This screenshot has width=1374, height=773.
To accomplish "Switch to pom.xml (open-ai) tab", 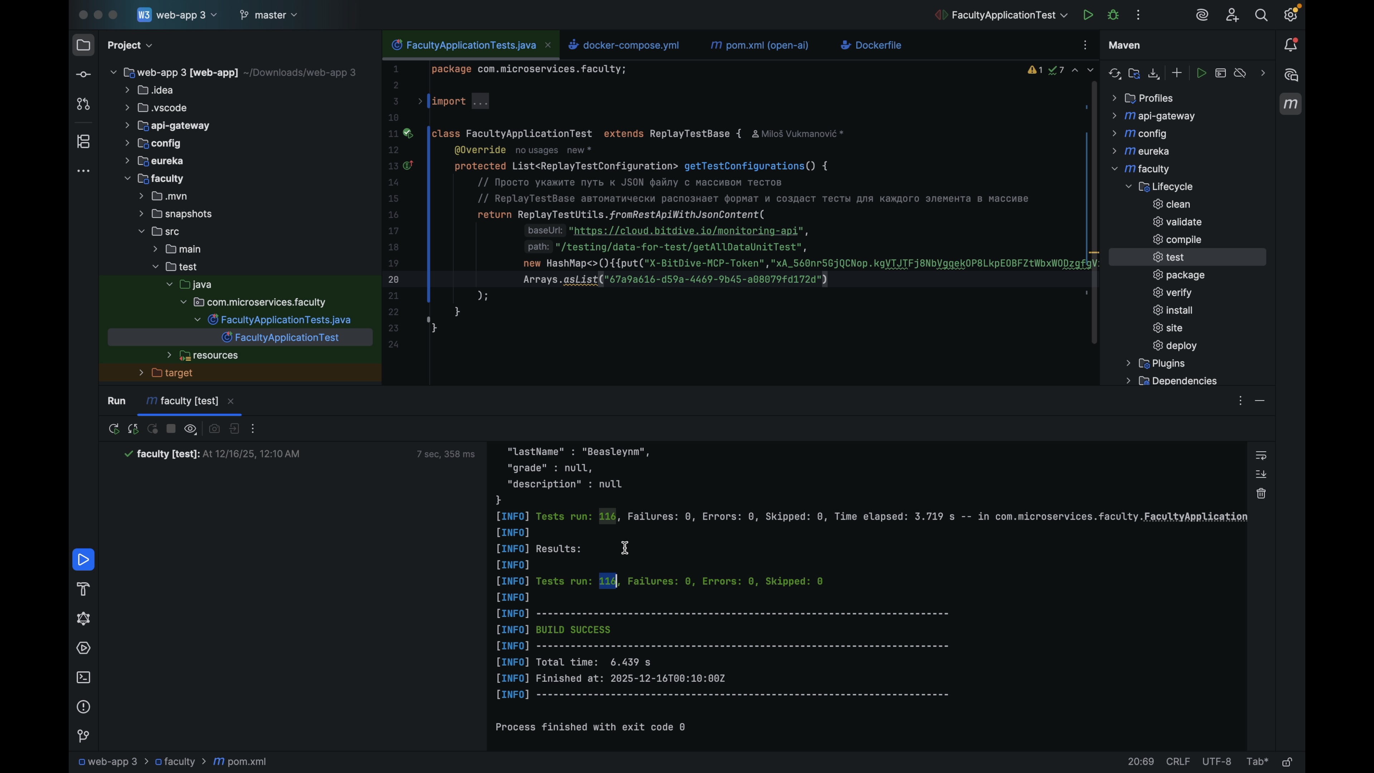I will point(760,46).
